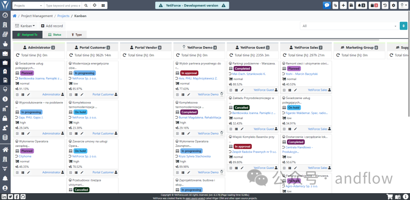Open the history clock icon in top bar
Screen dimensions: 410x200
(385, 5)
